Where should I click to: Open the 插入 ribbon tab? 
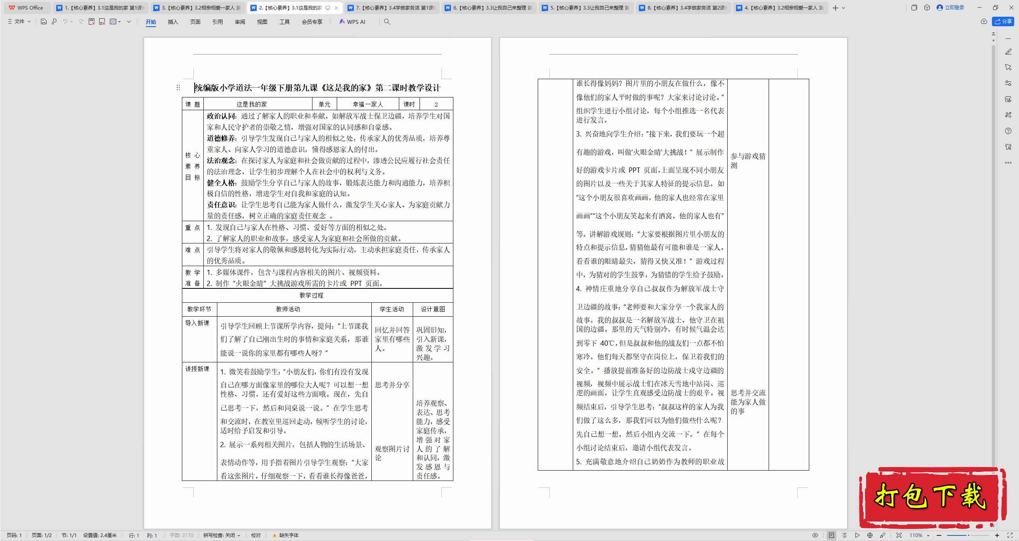tap(173, 21)
